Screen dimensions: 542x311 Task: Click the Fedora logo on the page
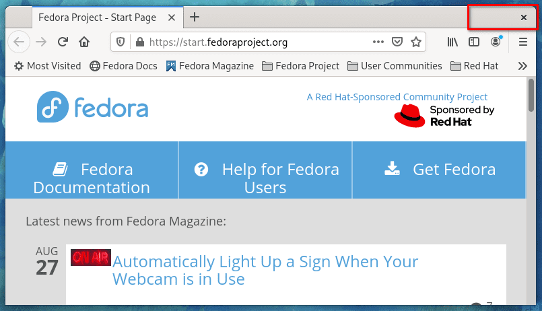click(x=93, y=107)
